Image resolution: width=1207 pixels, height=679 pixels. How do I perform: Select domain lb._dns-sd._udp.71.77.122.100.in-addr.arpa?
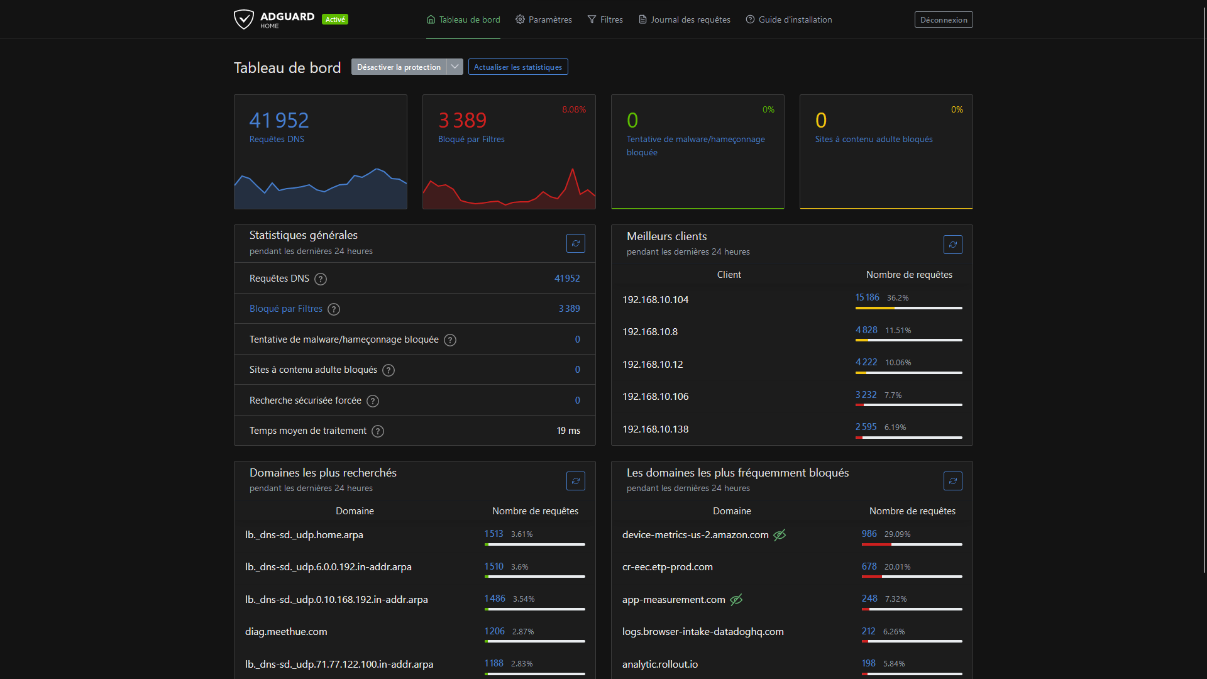[x=339, y=665]
